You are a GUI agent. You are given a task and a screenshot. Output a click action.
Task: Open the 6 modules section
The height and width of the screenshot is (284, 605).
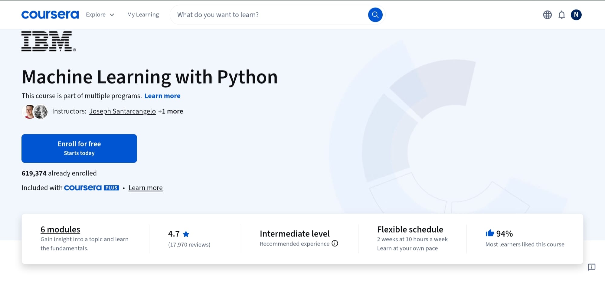[60, 229]
